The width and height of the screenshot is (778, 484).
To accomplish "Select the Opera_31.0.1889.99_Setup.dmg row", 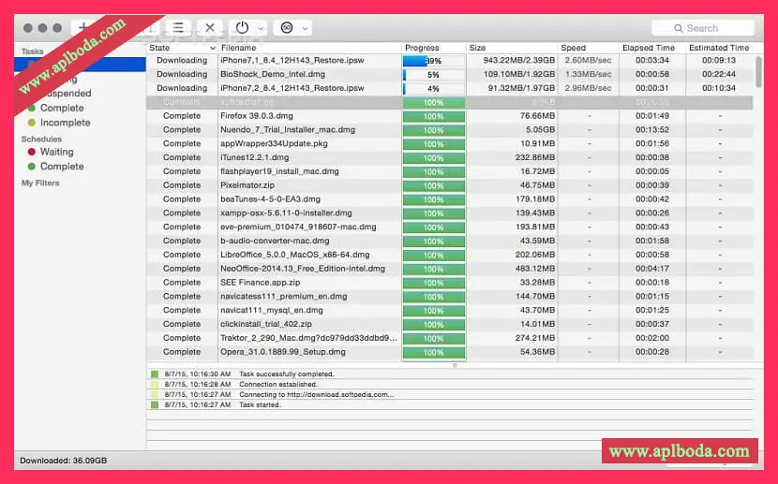I will pyautogui.click(x=450, y=352).
